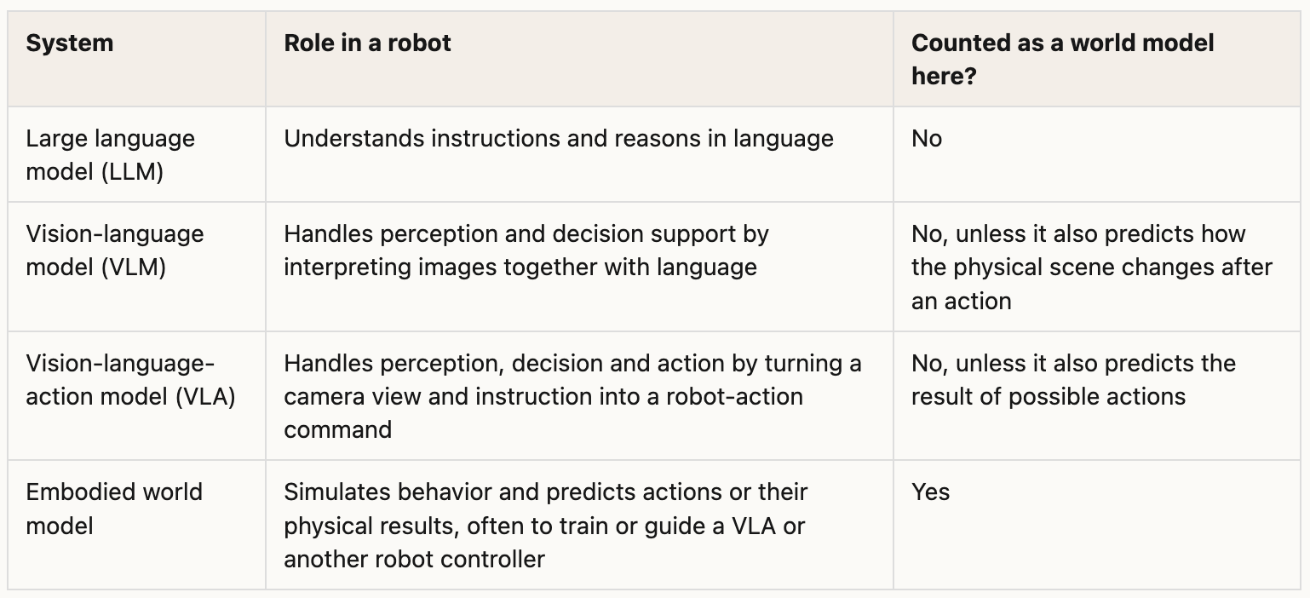1310x598 pixels.
Task: Click the 'System' column header
Action: point(70,43)
